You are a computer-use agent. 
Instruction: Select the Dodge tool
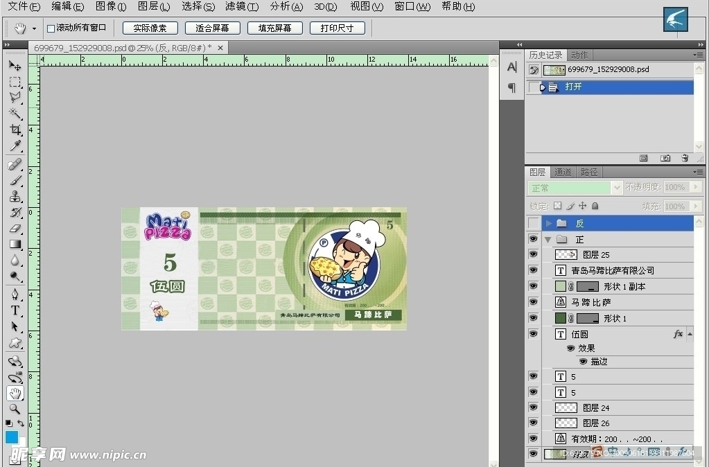pyautogui.click(x=15, y=276)
